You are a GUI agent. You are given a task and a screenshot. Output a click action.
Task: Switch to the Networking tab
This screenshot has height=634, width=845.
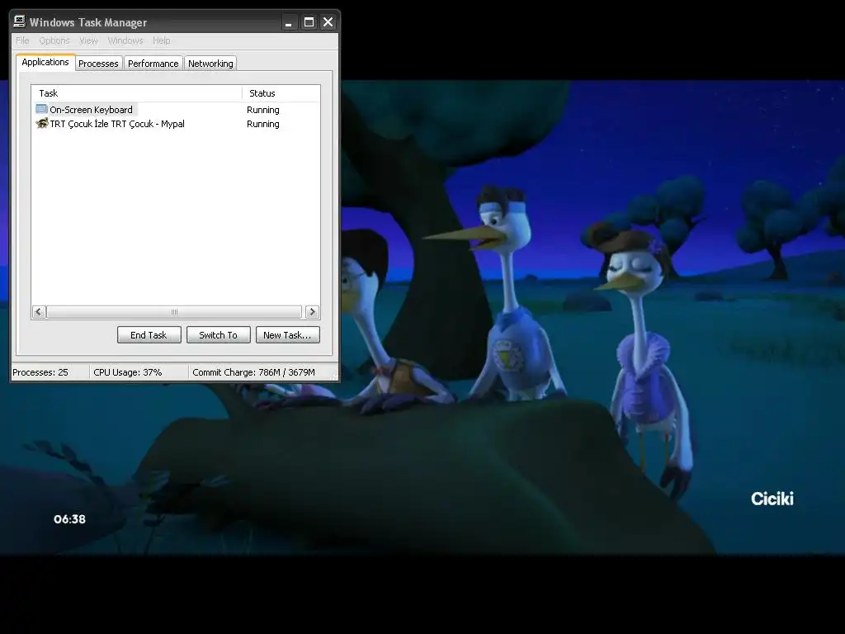[x=210, y=64]
